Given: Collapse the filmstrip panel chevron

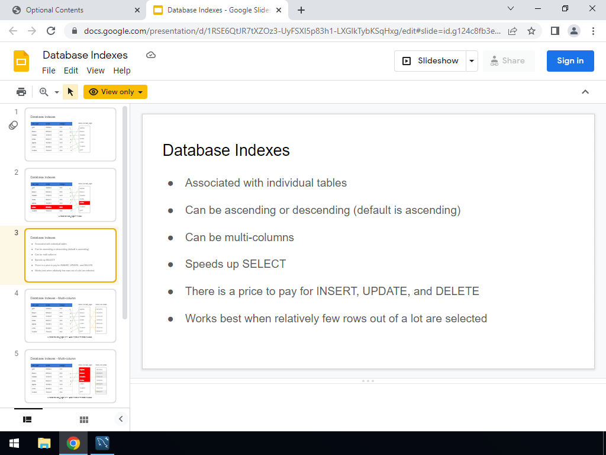Looking at the screenshot, I should [x=121, y=419].
